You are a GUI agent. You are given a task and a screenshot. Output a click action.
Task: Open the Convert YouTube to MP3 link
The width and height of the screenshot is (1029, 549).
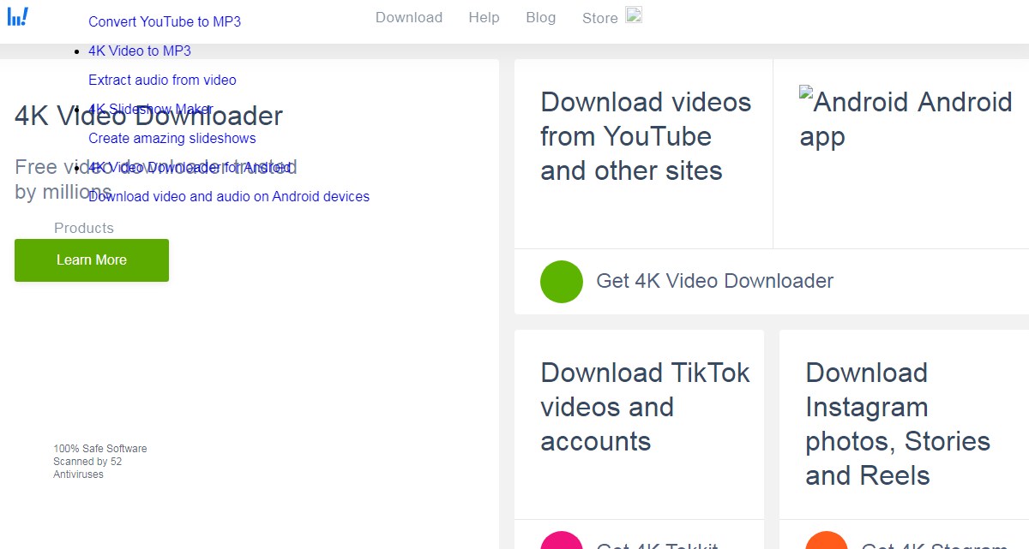click(165, 21)
